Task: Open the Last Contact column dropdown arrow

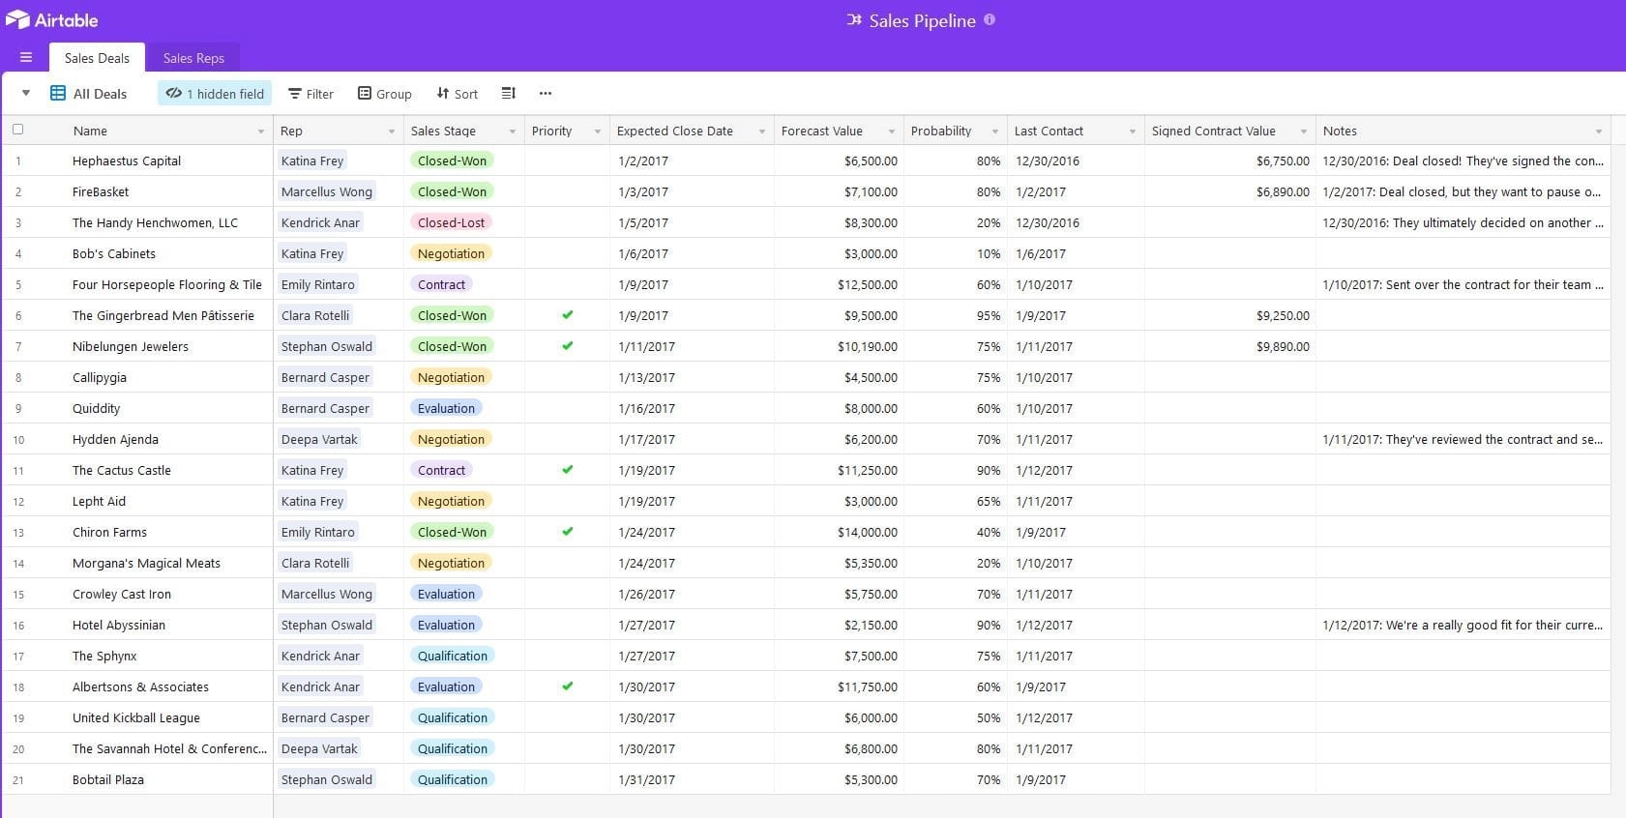Action: [x=1133, y=131]
